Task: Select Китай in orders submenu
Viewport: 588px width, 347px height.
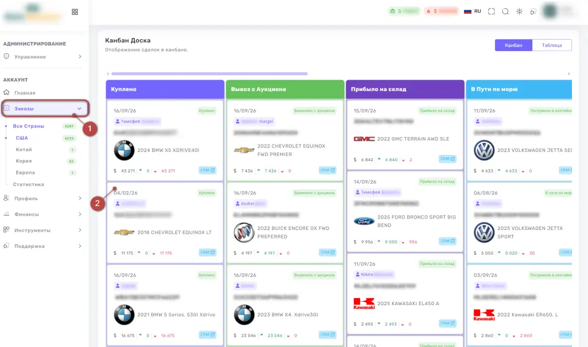Action: [x=24, y=150]
